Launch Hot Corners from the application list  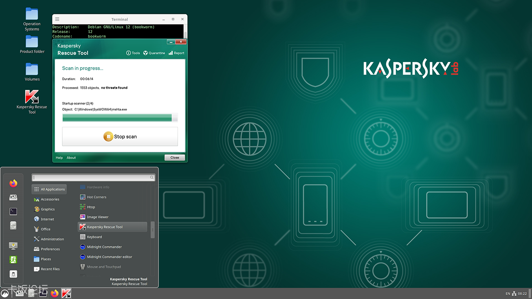tap(112, 197)
